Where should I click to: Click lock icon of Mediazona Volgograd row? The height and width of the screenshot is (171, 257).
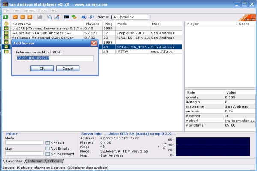coord(6,38)
